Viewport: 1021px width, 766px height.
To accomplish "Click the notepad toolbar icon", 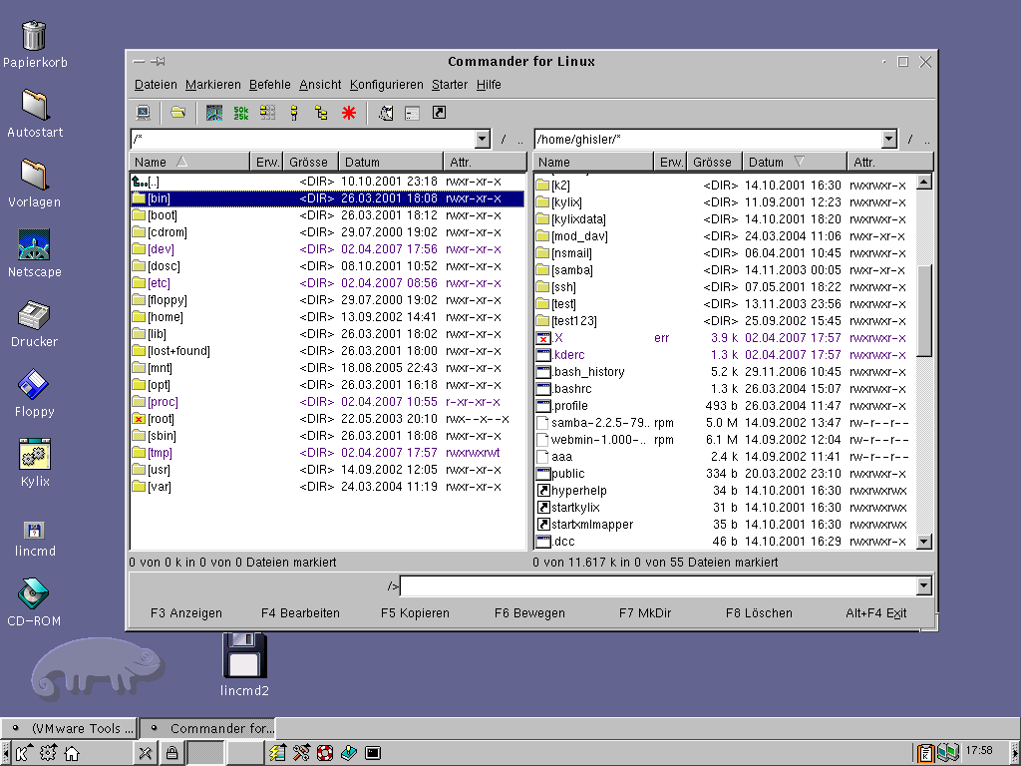I will (386, 113).
